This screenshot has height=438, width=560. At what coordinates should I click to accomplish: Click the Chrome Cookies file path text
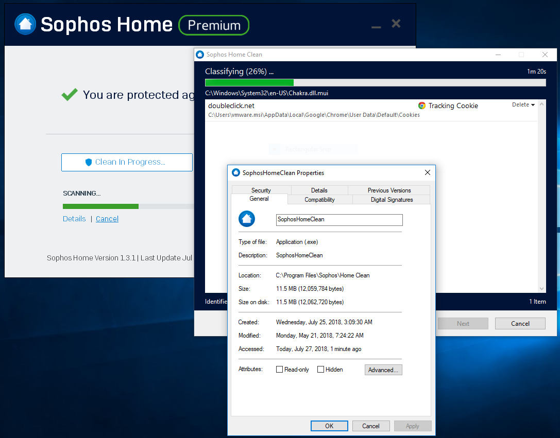pyautogui.click(x=314, y=115)
